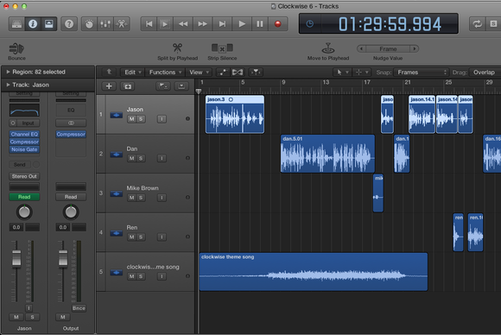Rewind the playhead

[183, 24]
